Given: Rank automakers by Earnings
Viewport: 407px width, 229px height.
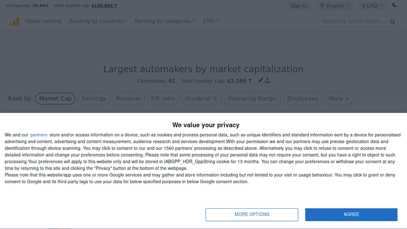Looking at the screenshot, I should (94, 99).
